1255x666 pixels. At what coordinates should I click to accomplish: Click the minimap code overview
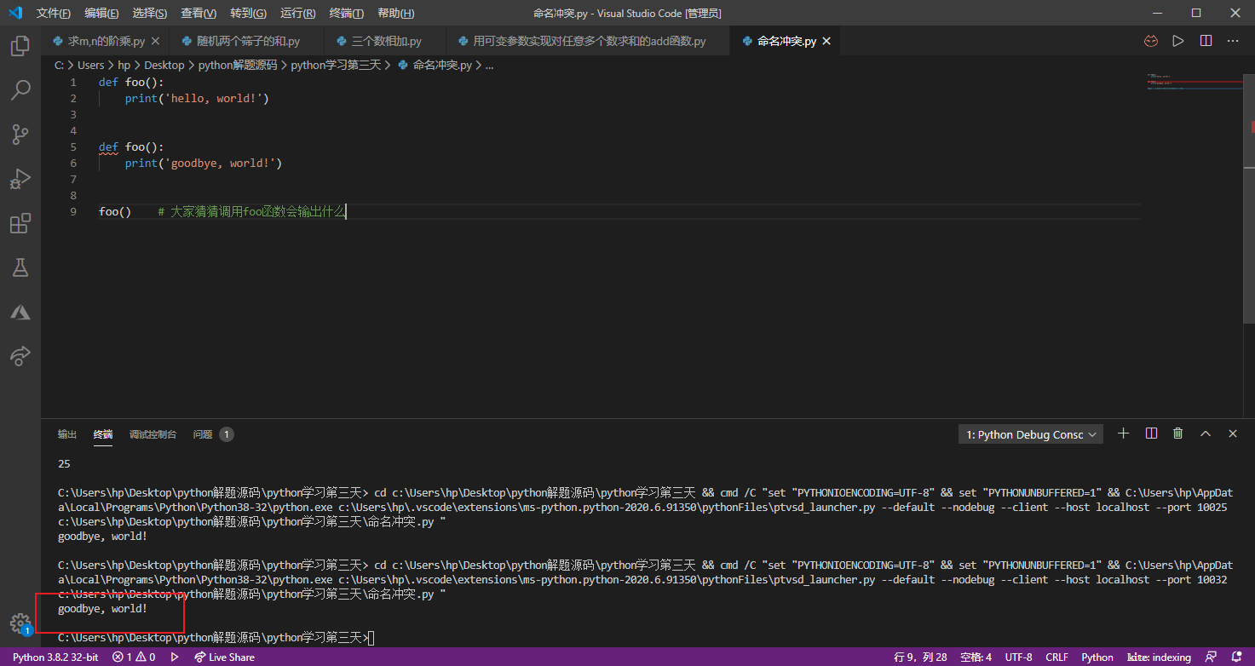point(1195,82)
